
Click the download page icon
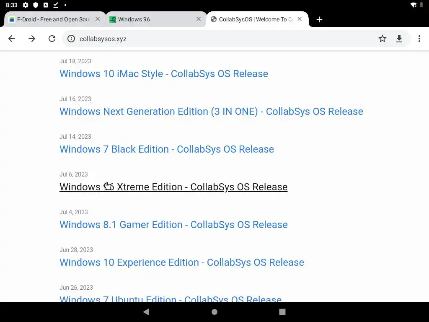pos(399,39)
